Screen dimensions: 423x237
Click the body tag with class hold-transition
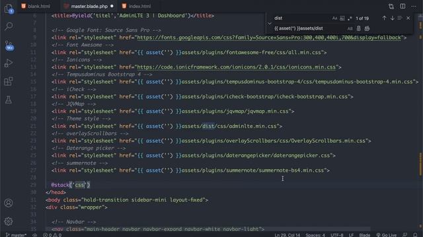click(127, 200)
